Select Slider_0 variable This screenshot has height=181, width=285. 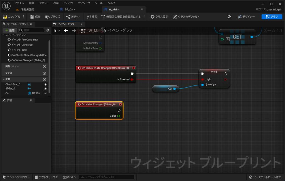(10, 88)
